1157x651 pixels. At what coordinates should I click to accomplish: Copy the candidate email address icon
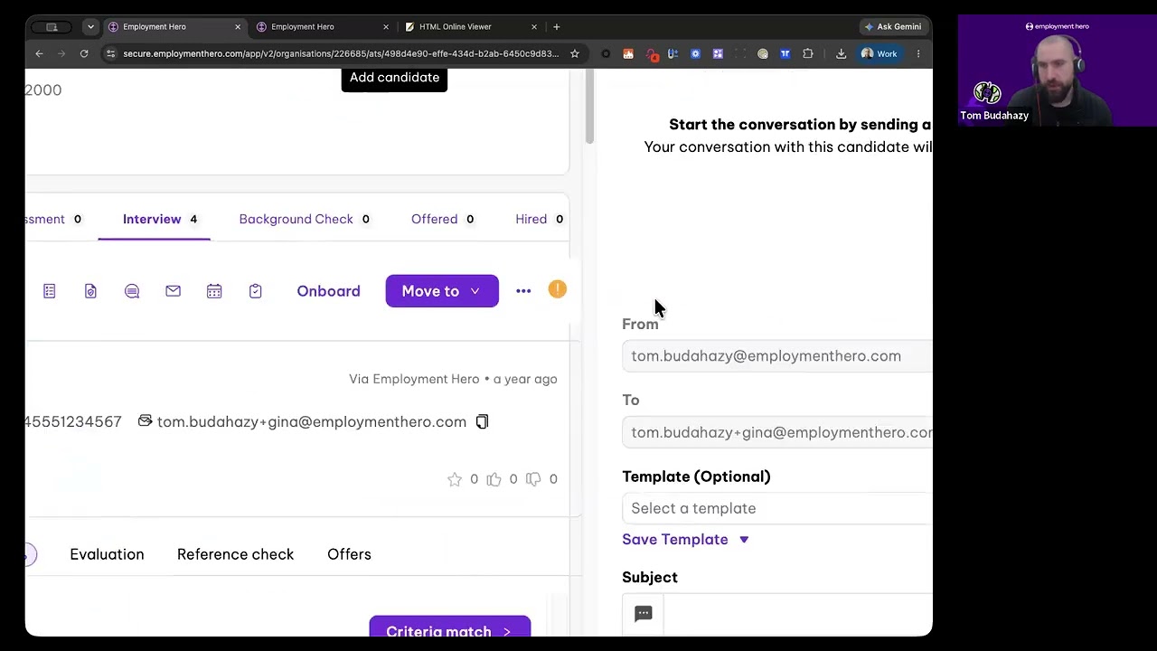(482, 422)
